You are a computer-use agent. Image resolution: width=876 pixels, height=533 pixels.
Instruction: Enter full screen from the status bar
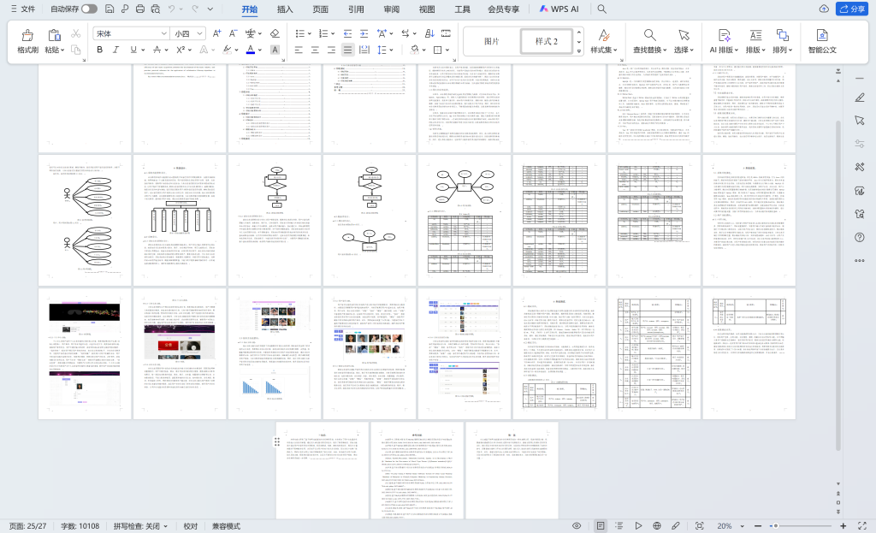click(862, 526)
